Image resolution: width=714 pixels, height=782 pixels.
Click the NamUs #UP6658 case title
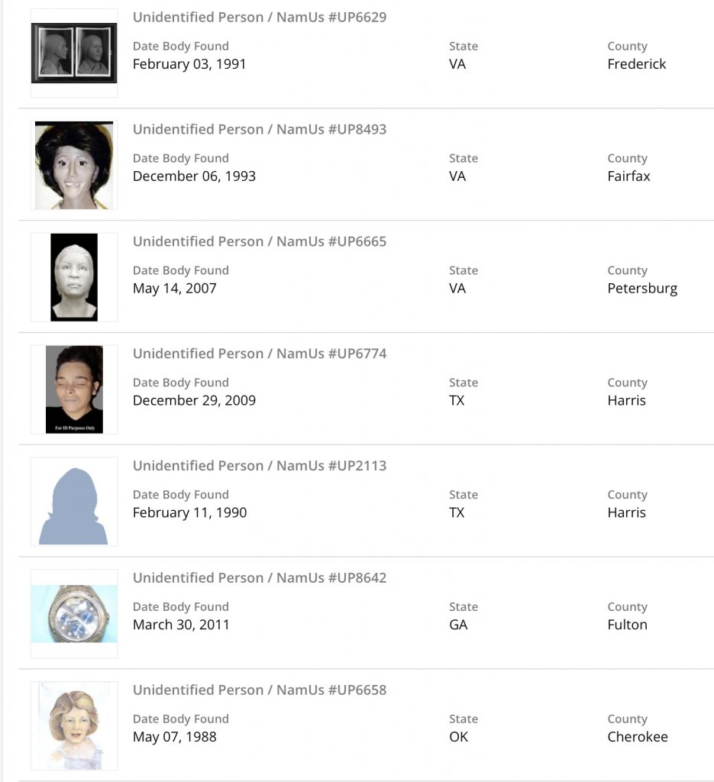pyautogui.click(x=260, y=690)
